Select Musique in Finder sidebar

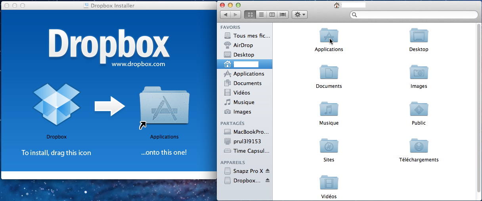[245, 102]
